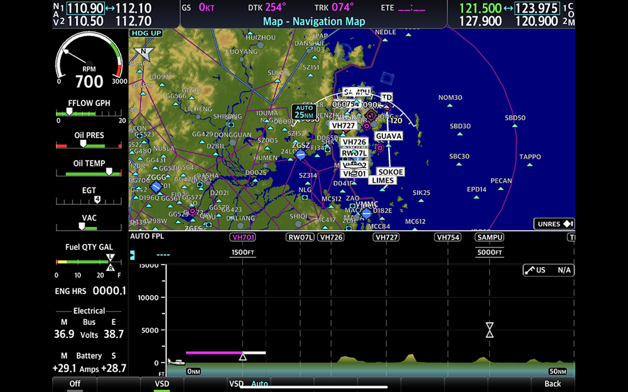The height and width of the screenshot is (392, 628).
Task: Click the Oil PRES indicator bar
Action: coord(89,146)
